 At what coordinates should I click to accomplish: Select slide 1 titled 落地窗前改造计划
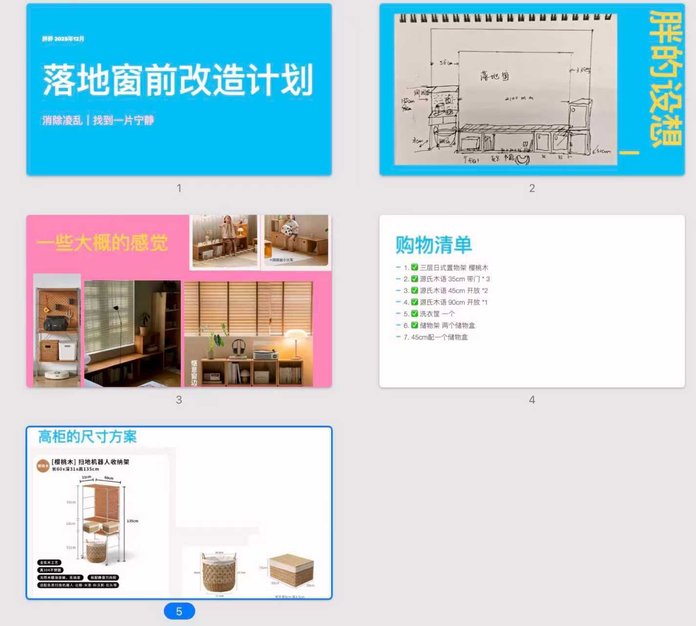[179, 89]
